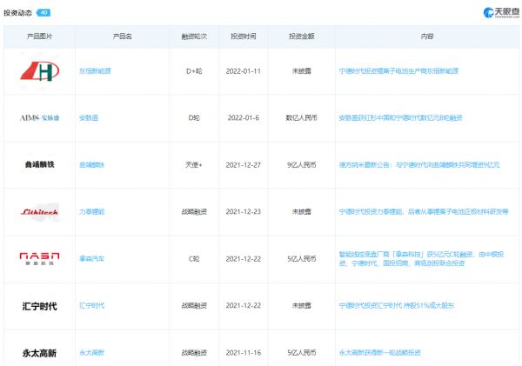
Task: Click the 投资动态 count badge 40
Action: coord(43,13)
